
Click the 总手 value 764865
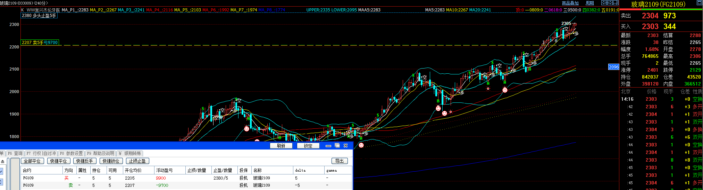point(650,56)
